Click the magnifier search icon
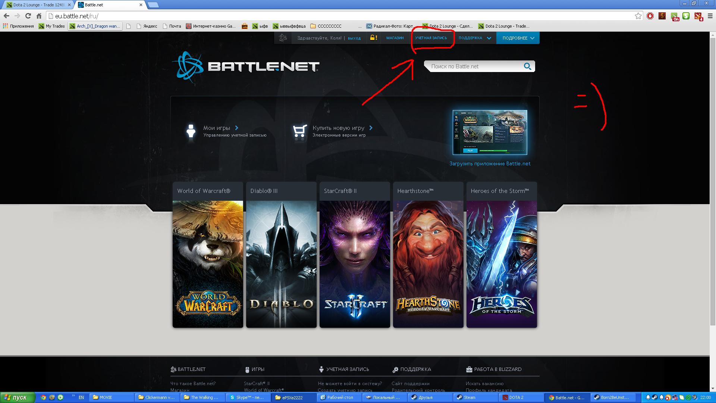The width and height of the screenshot is (716, 403). pyautogui.click(x=527, y=66)
